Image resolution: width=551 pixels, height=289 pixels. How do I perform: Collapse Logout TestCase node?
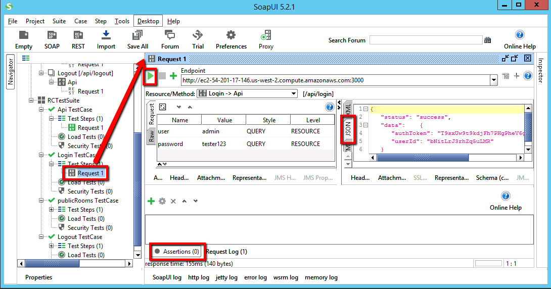[x=41, y=237]
